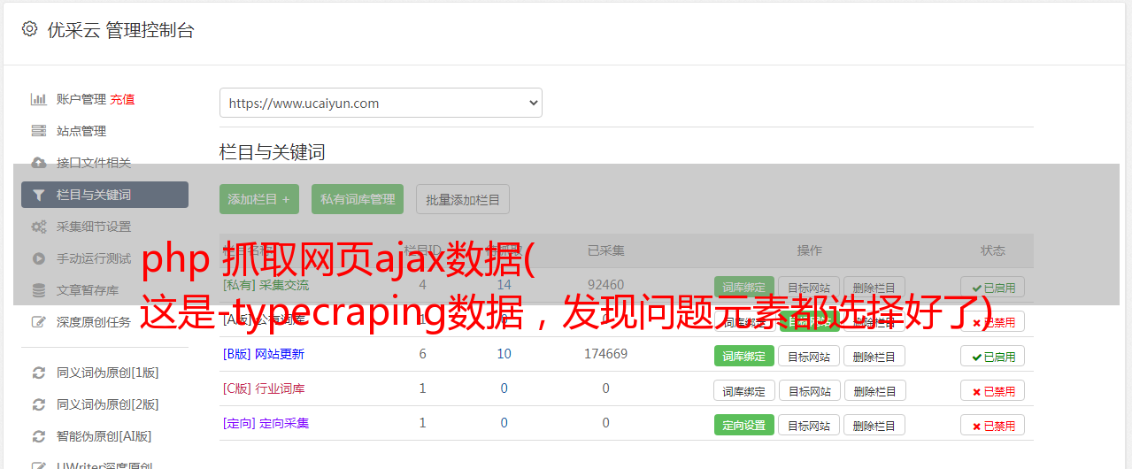This screenshot has height=469, width=1132.
Task: Click the edit icon for 深度原创任务
Action: 38,322
